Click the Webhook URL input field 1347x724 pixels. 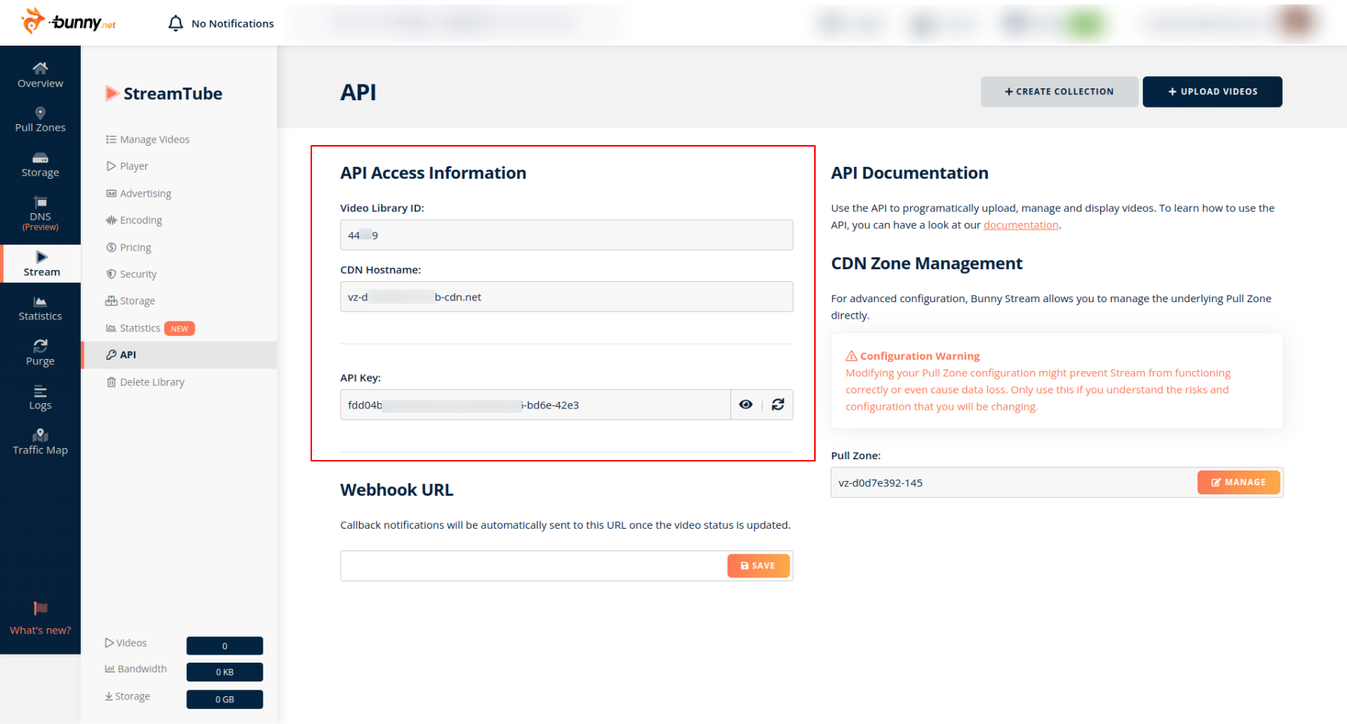point(533,566)
